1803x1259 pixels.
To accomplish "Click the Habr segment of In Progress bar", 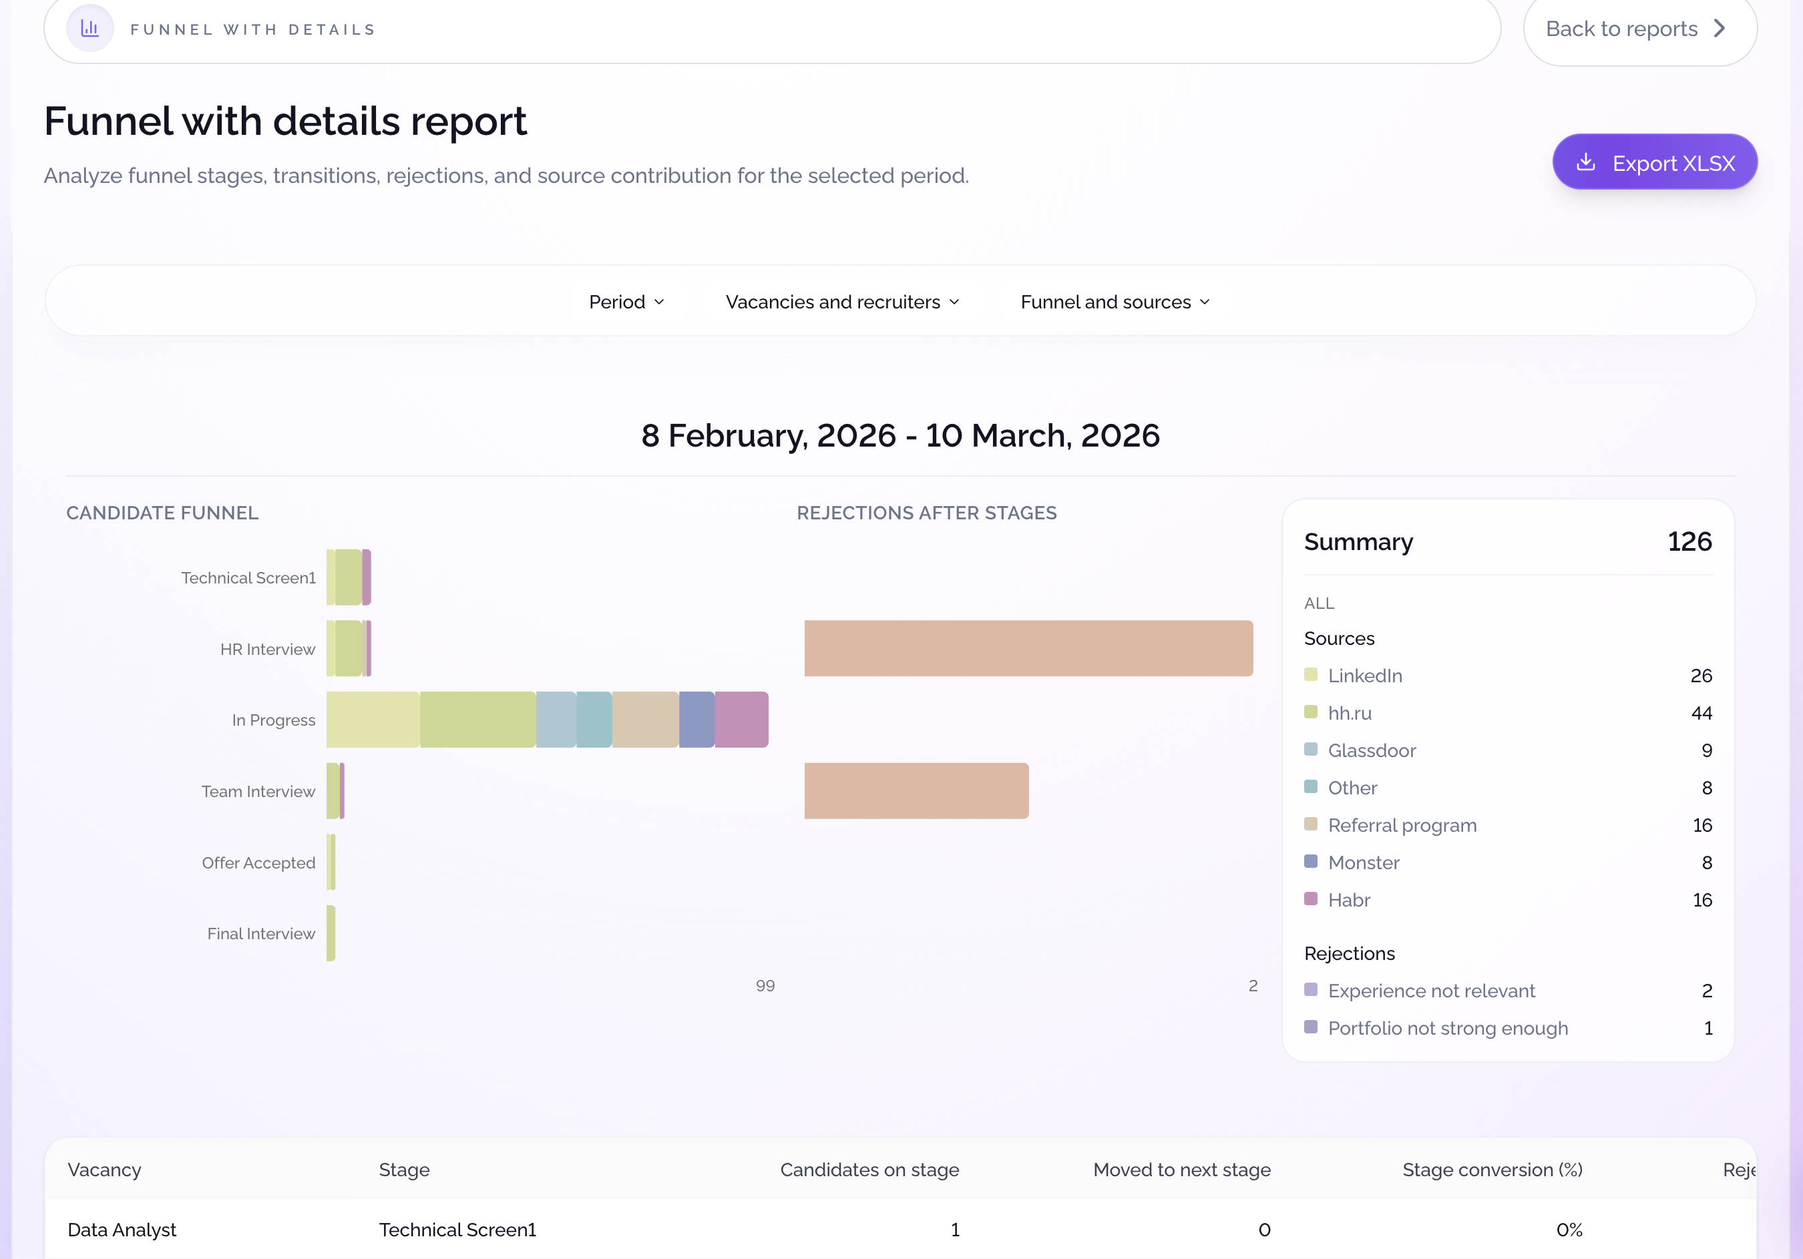I will tap(741, 720).
